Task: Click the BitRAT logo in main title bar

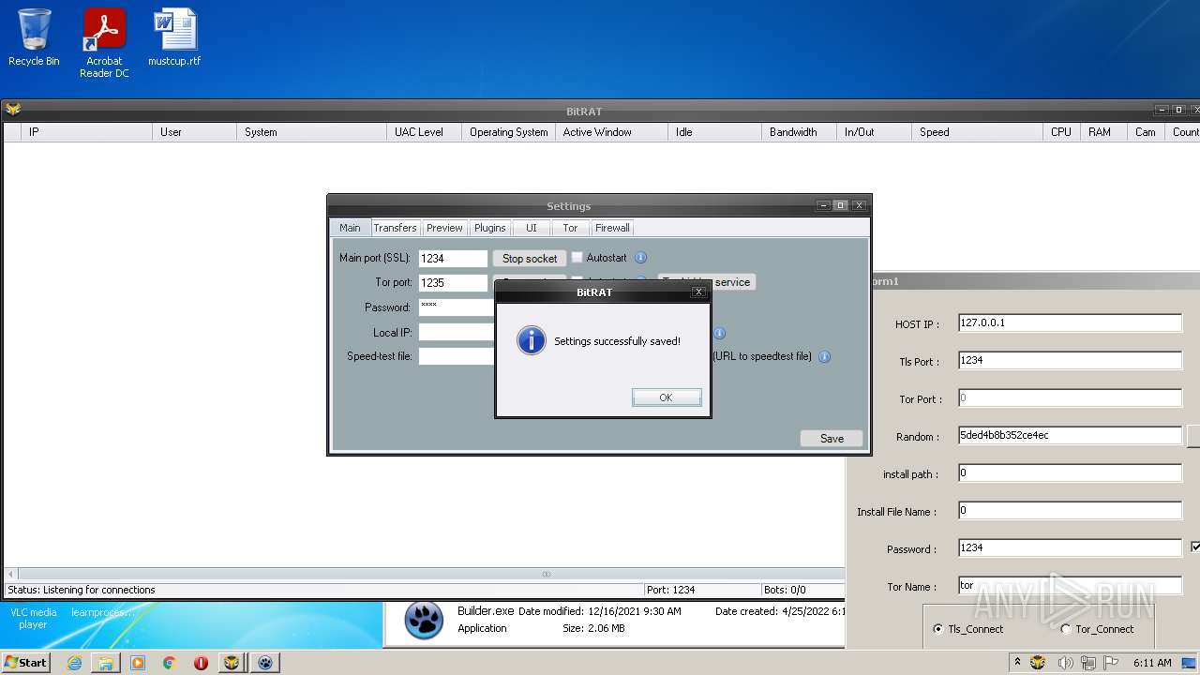Action: [13, 110]
